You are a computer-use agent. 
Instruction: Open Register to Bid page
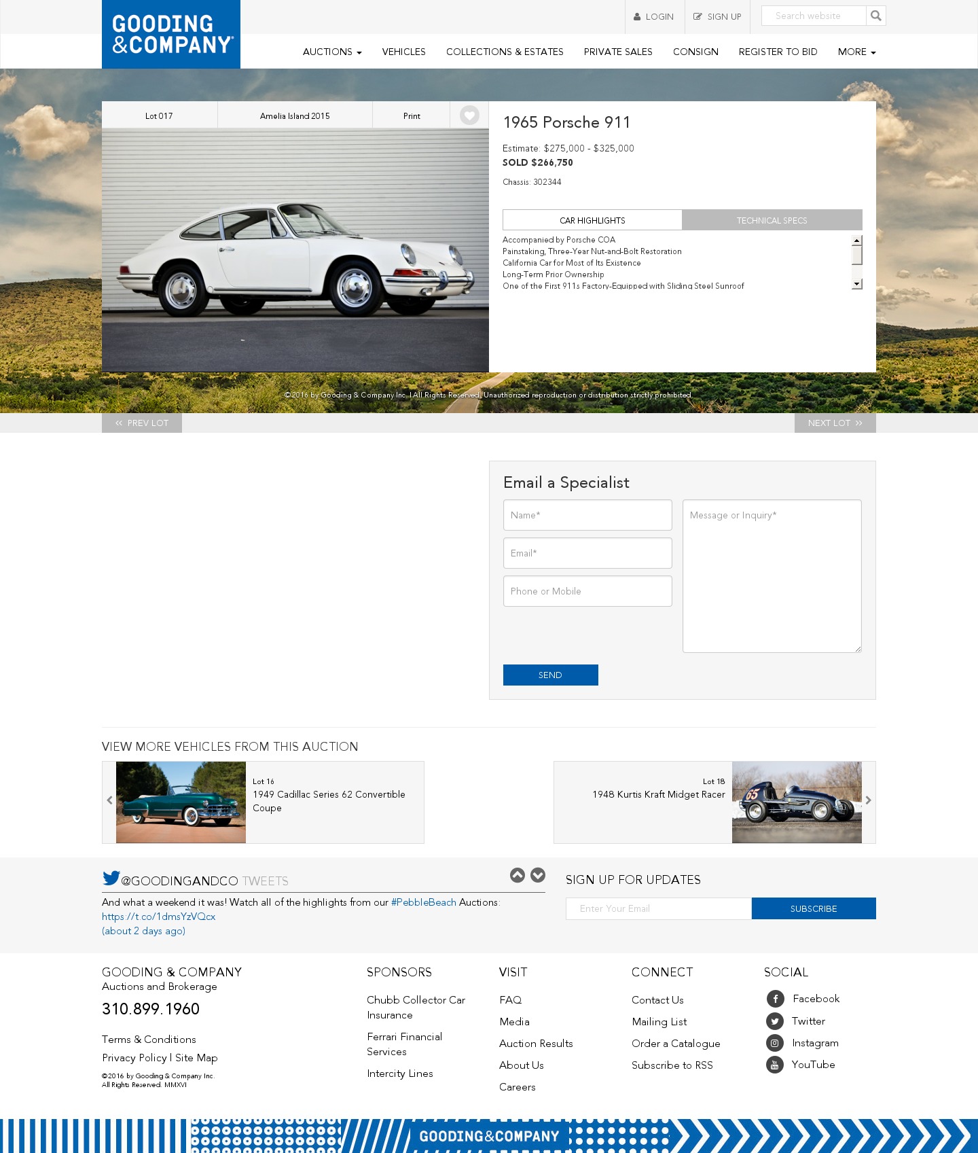click(x=778, y=52)
